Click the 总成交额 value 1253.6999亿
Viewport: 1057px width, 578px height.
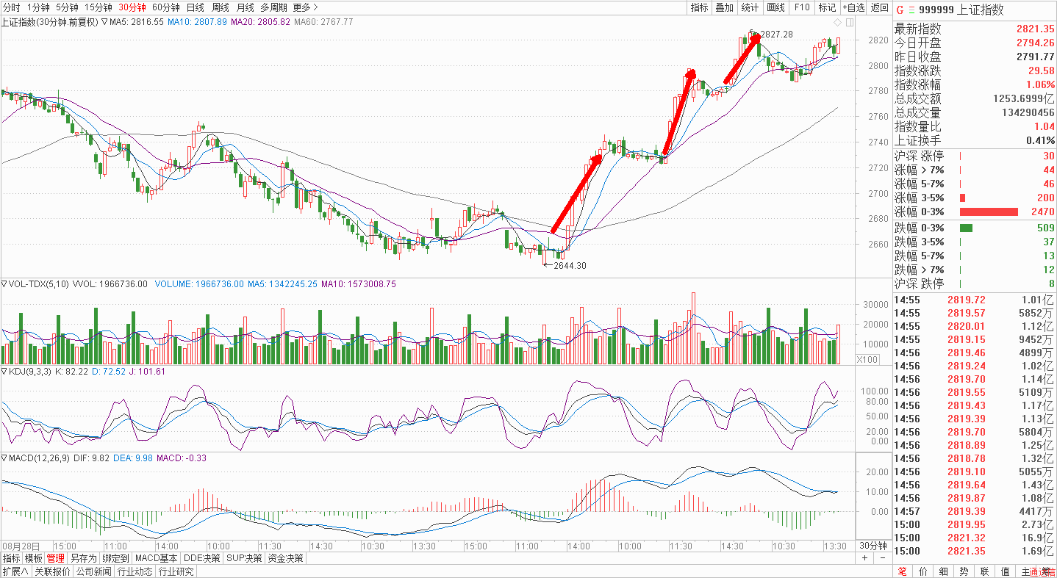[x=1023, y=98]
